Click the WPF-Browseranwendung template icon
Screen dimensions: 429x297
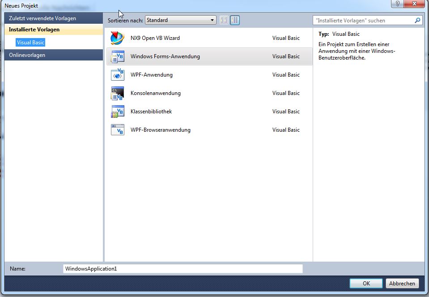point(117,130)
